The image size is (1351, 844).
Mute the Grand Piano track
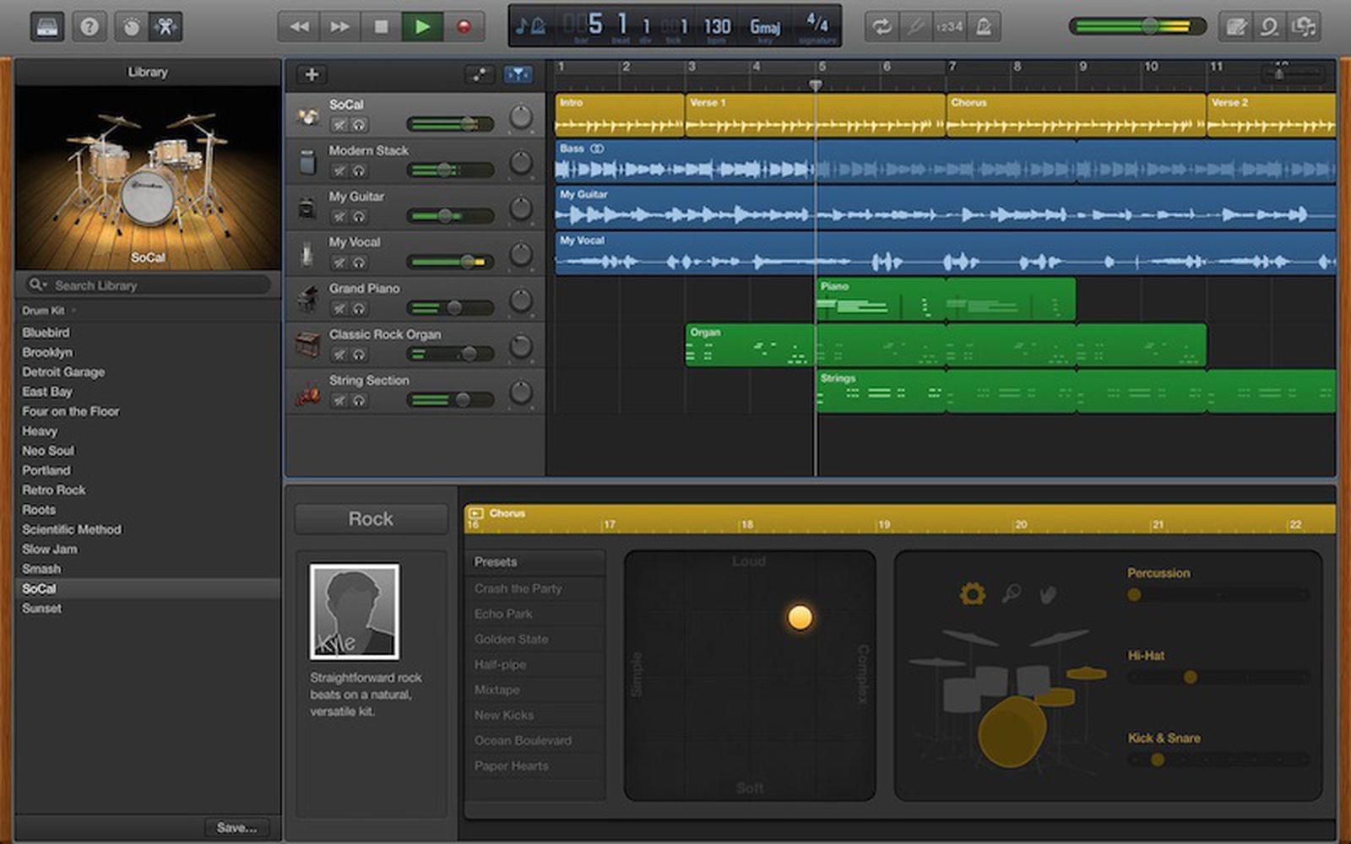pos(339,308)
